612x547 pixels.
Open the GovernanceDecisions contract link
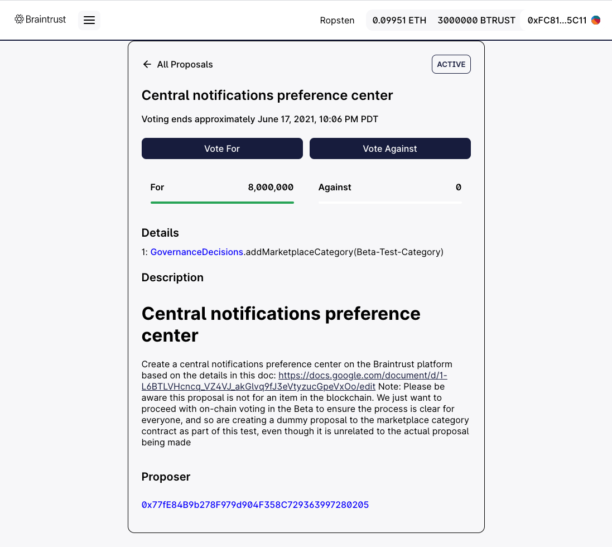[197, 252]
